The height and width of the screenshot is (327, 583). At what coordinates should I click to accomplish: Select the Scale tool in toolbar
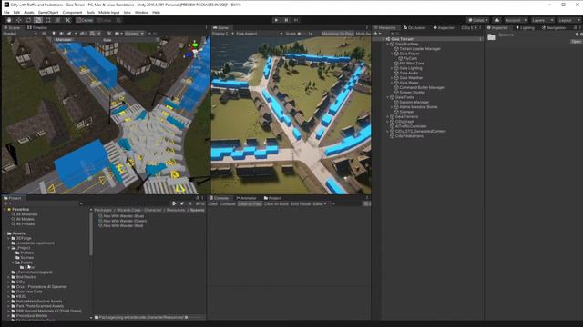38,20
